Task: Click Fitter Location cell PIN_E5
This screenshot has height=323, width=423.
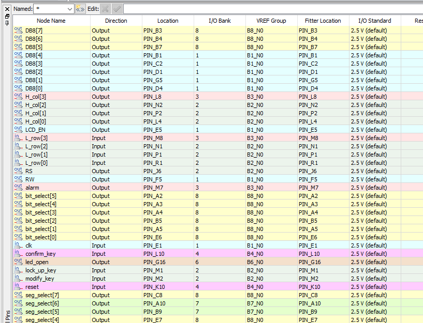Action: tap(323, 130)
